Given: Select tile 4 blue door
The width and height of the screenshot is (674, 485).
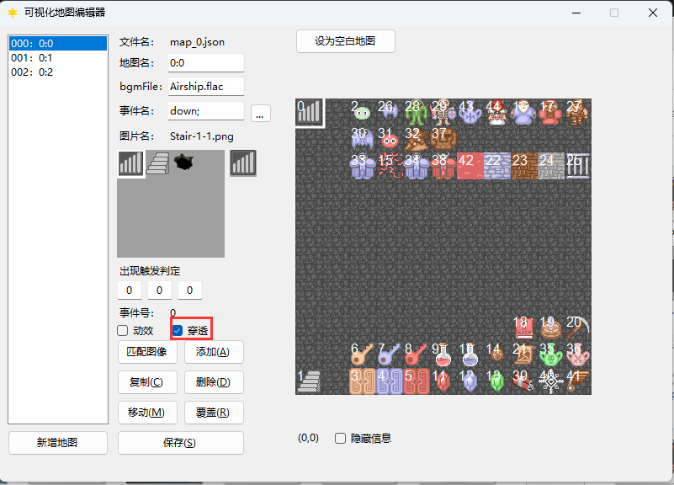Looking at the screenshot, I should 390,381.
